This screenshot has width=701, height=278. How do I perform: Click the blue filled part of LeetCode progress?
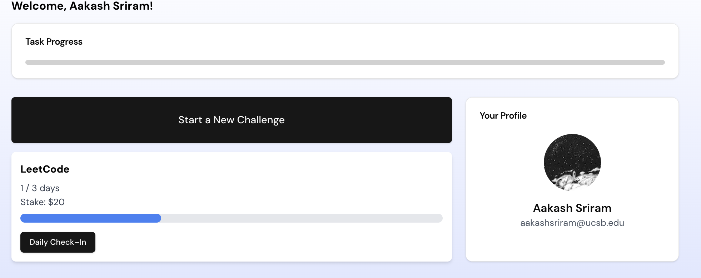pyautogui.click(x=91, y=218)
